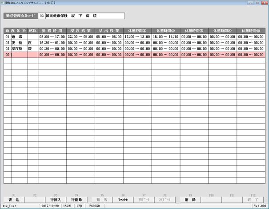Viewport: 269px width, 209px height.
Task: Click the blank F10 function button
Action: [x=211, y=200]
